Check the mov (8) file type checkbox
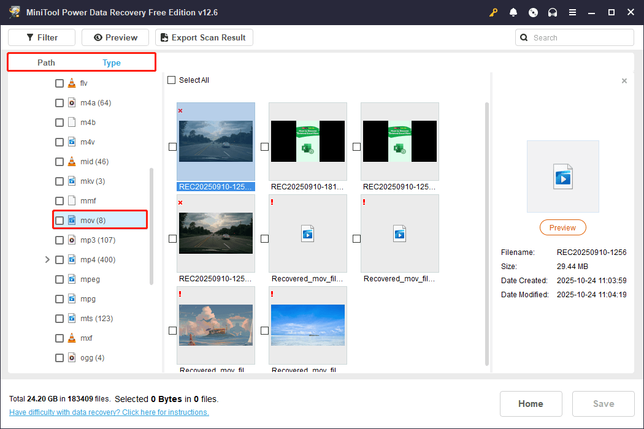This screenshot has width=644, height=429. [x=59, y=220]
